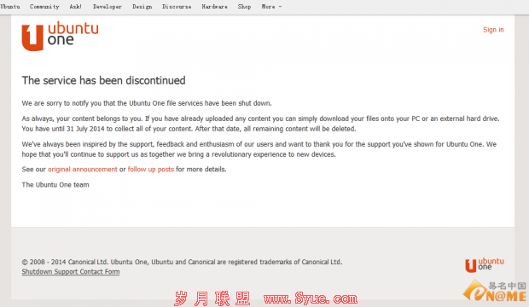Click the Ubuntu One logo in header
This screenshot has width=529, height=307.
pyautogui.click(x=60, y=36)
